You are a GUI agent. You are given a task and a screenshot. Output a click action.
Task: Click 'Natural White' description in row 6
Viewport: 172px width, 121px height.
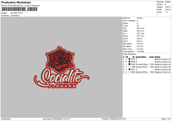tap(142, 72)
